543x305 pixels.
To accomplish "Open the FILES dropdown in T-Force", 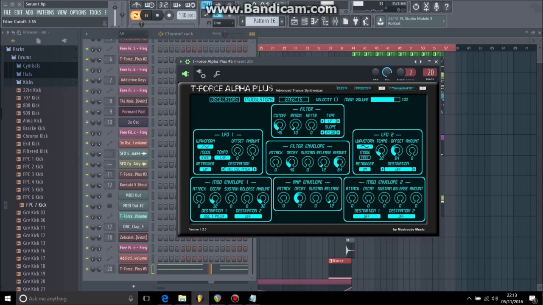I will point(342,88).
